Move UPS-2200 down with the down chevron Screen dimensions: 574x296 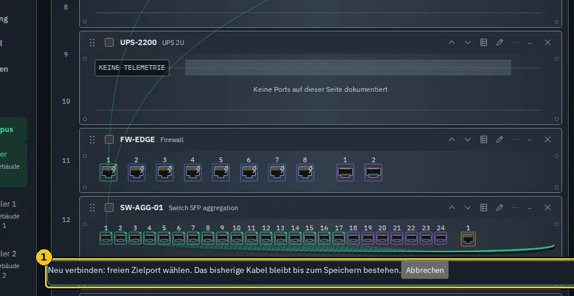[x=467, y=43]
